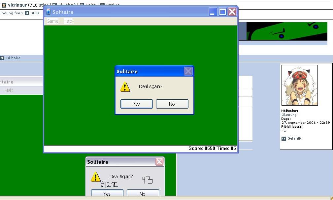Click the smiley avatar icon beside vitringur
Image resolution: width=333 pixels, height=200 pixels.
[4, 5]
